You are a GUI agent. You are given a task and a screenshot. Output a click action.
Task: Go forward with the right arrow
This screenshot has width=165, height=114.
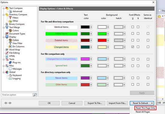point(10,103)
